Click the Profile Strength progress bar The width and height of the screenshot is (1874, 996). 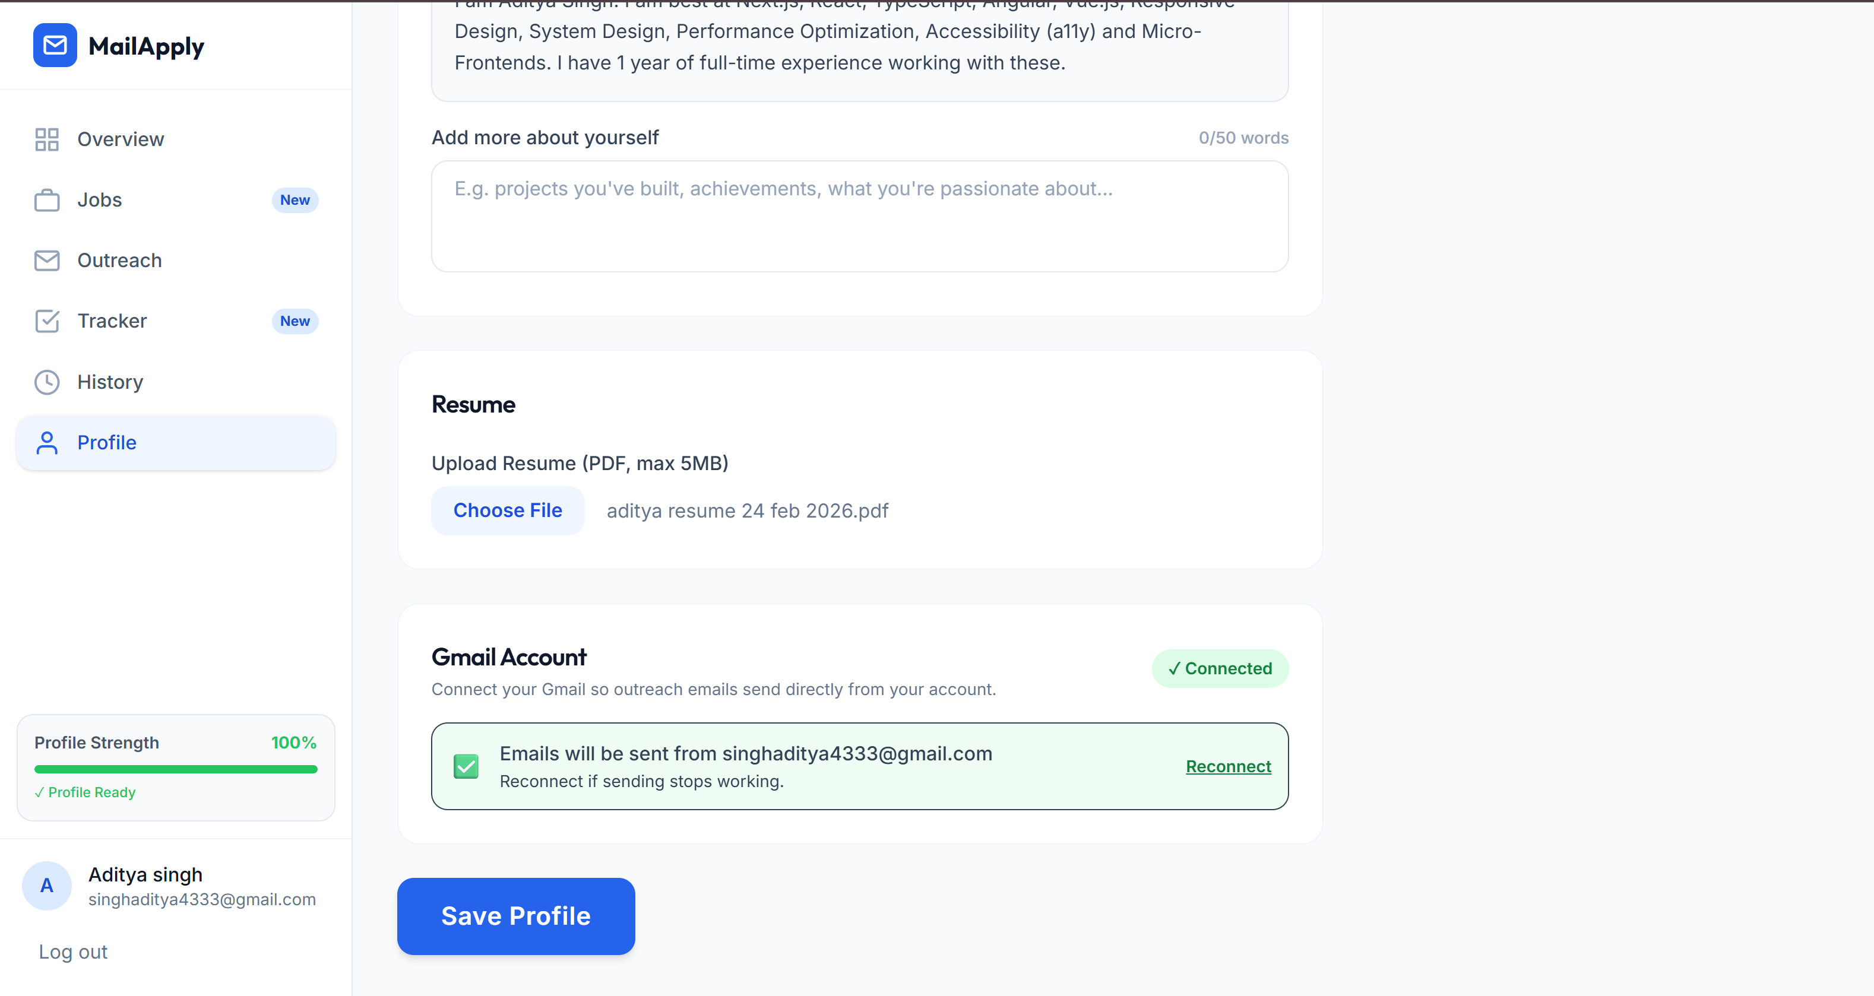coord(175,769)
